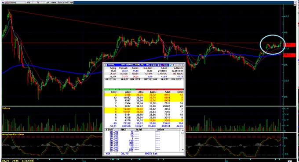299x162 pixels.
Task: Toggle the LIN scale button
Action: (47, 3)
